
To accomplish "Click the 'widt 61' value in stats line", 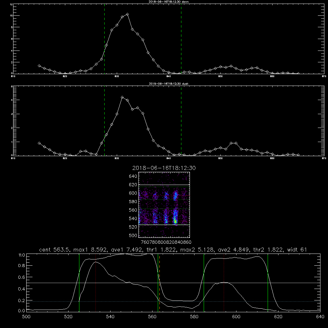I will 297,250.
